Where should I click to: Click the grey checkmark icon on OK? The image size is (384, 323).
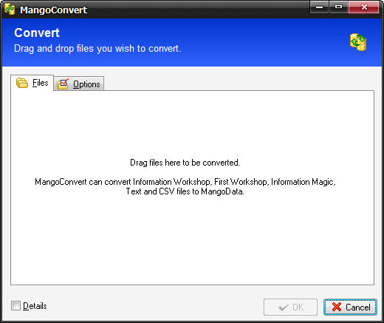[x=283, y=307]
